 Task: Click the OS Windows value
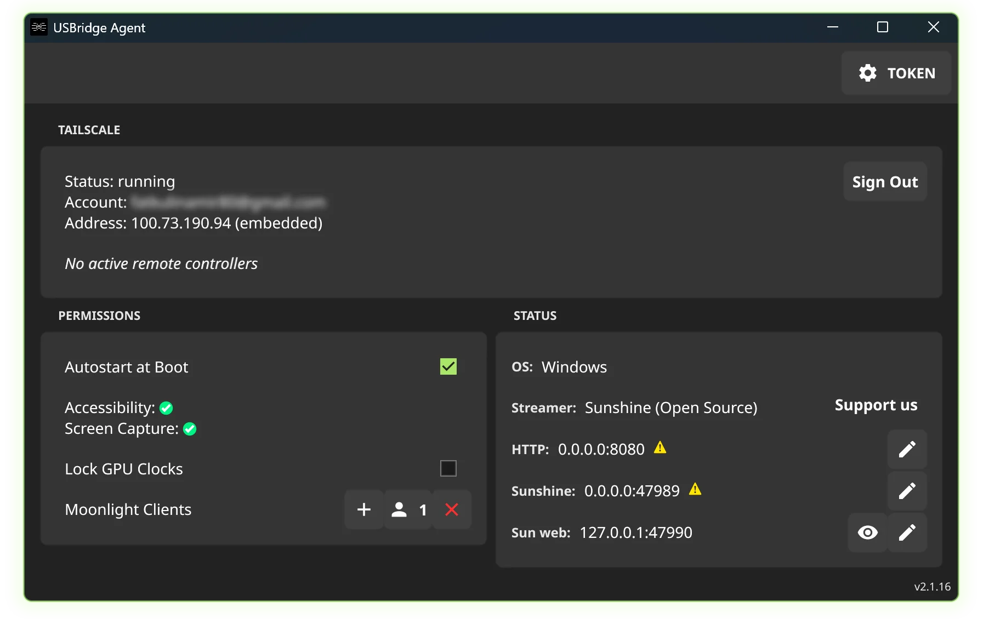tap(574, 368)
